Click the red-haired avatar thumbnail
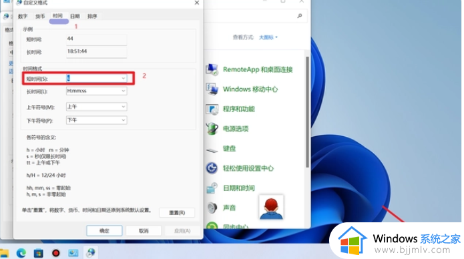464x259 pixels. [x=271, y=208]
